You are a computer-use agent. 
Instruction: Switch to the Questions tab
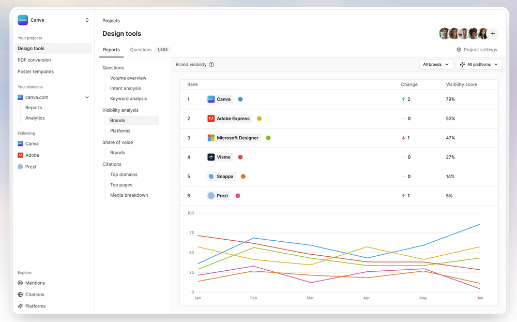click(x=141, y=50)
